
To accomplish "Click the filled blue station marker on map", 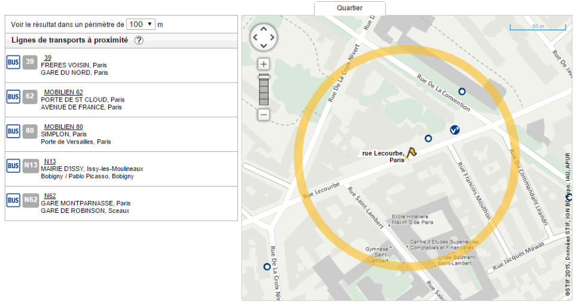I will pos(455,130).
